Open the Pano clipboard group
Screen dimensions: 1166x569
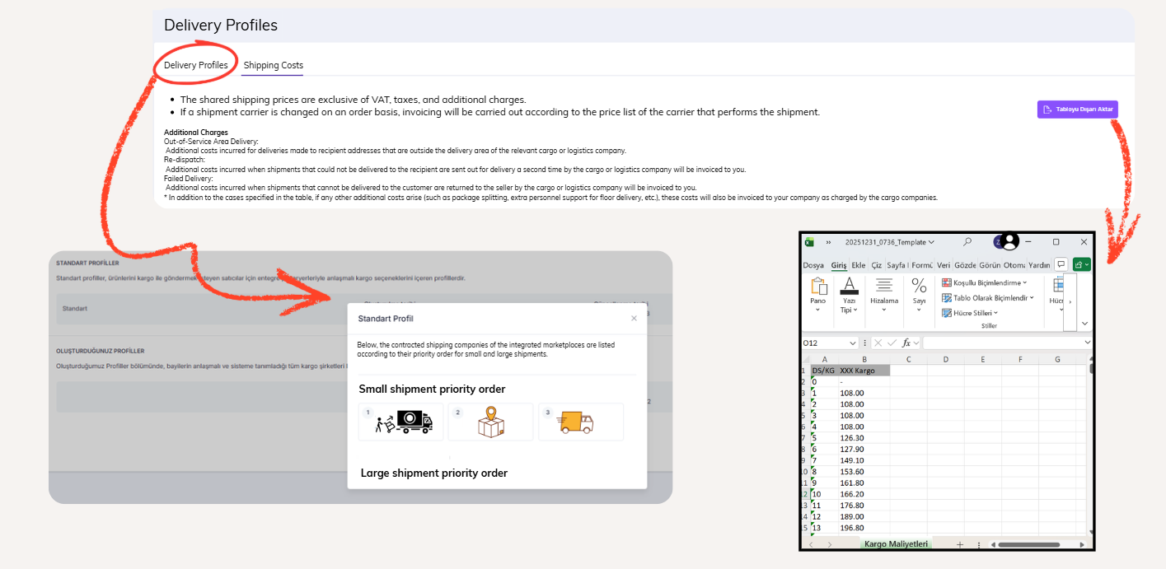pos(818,295)
